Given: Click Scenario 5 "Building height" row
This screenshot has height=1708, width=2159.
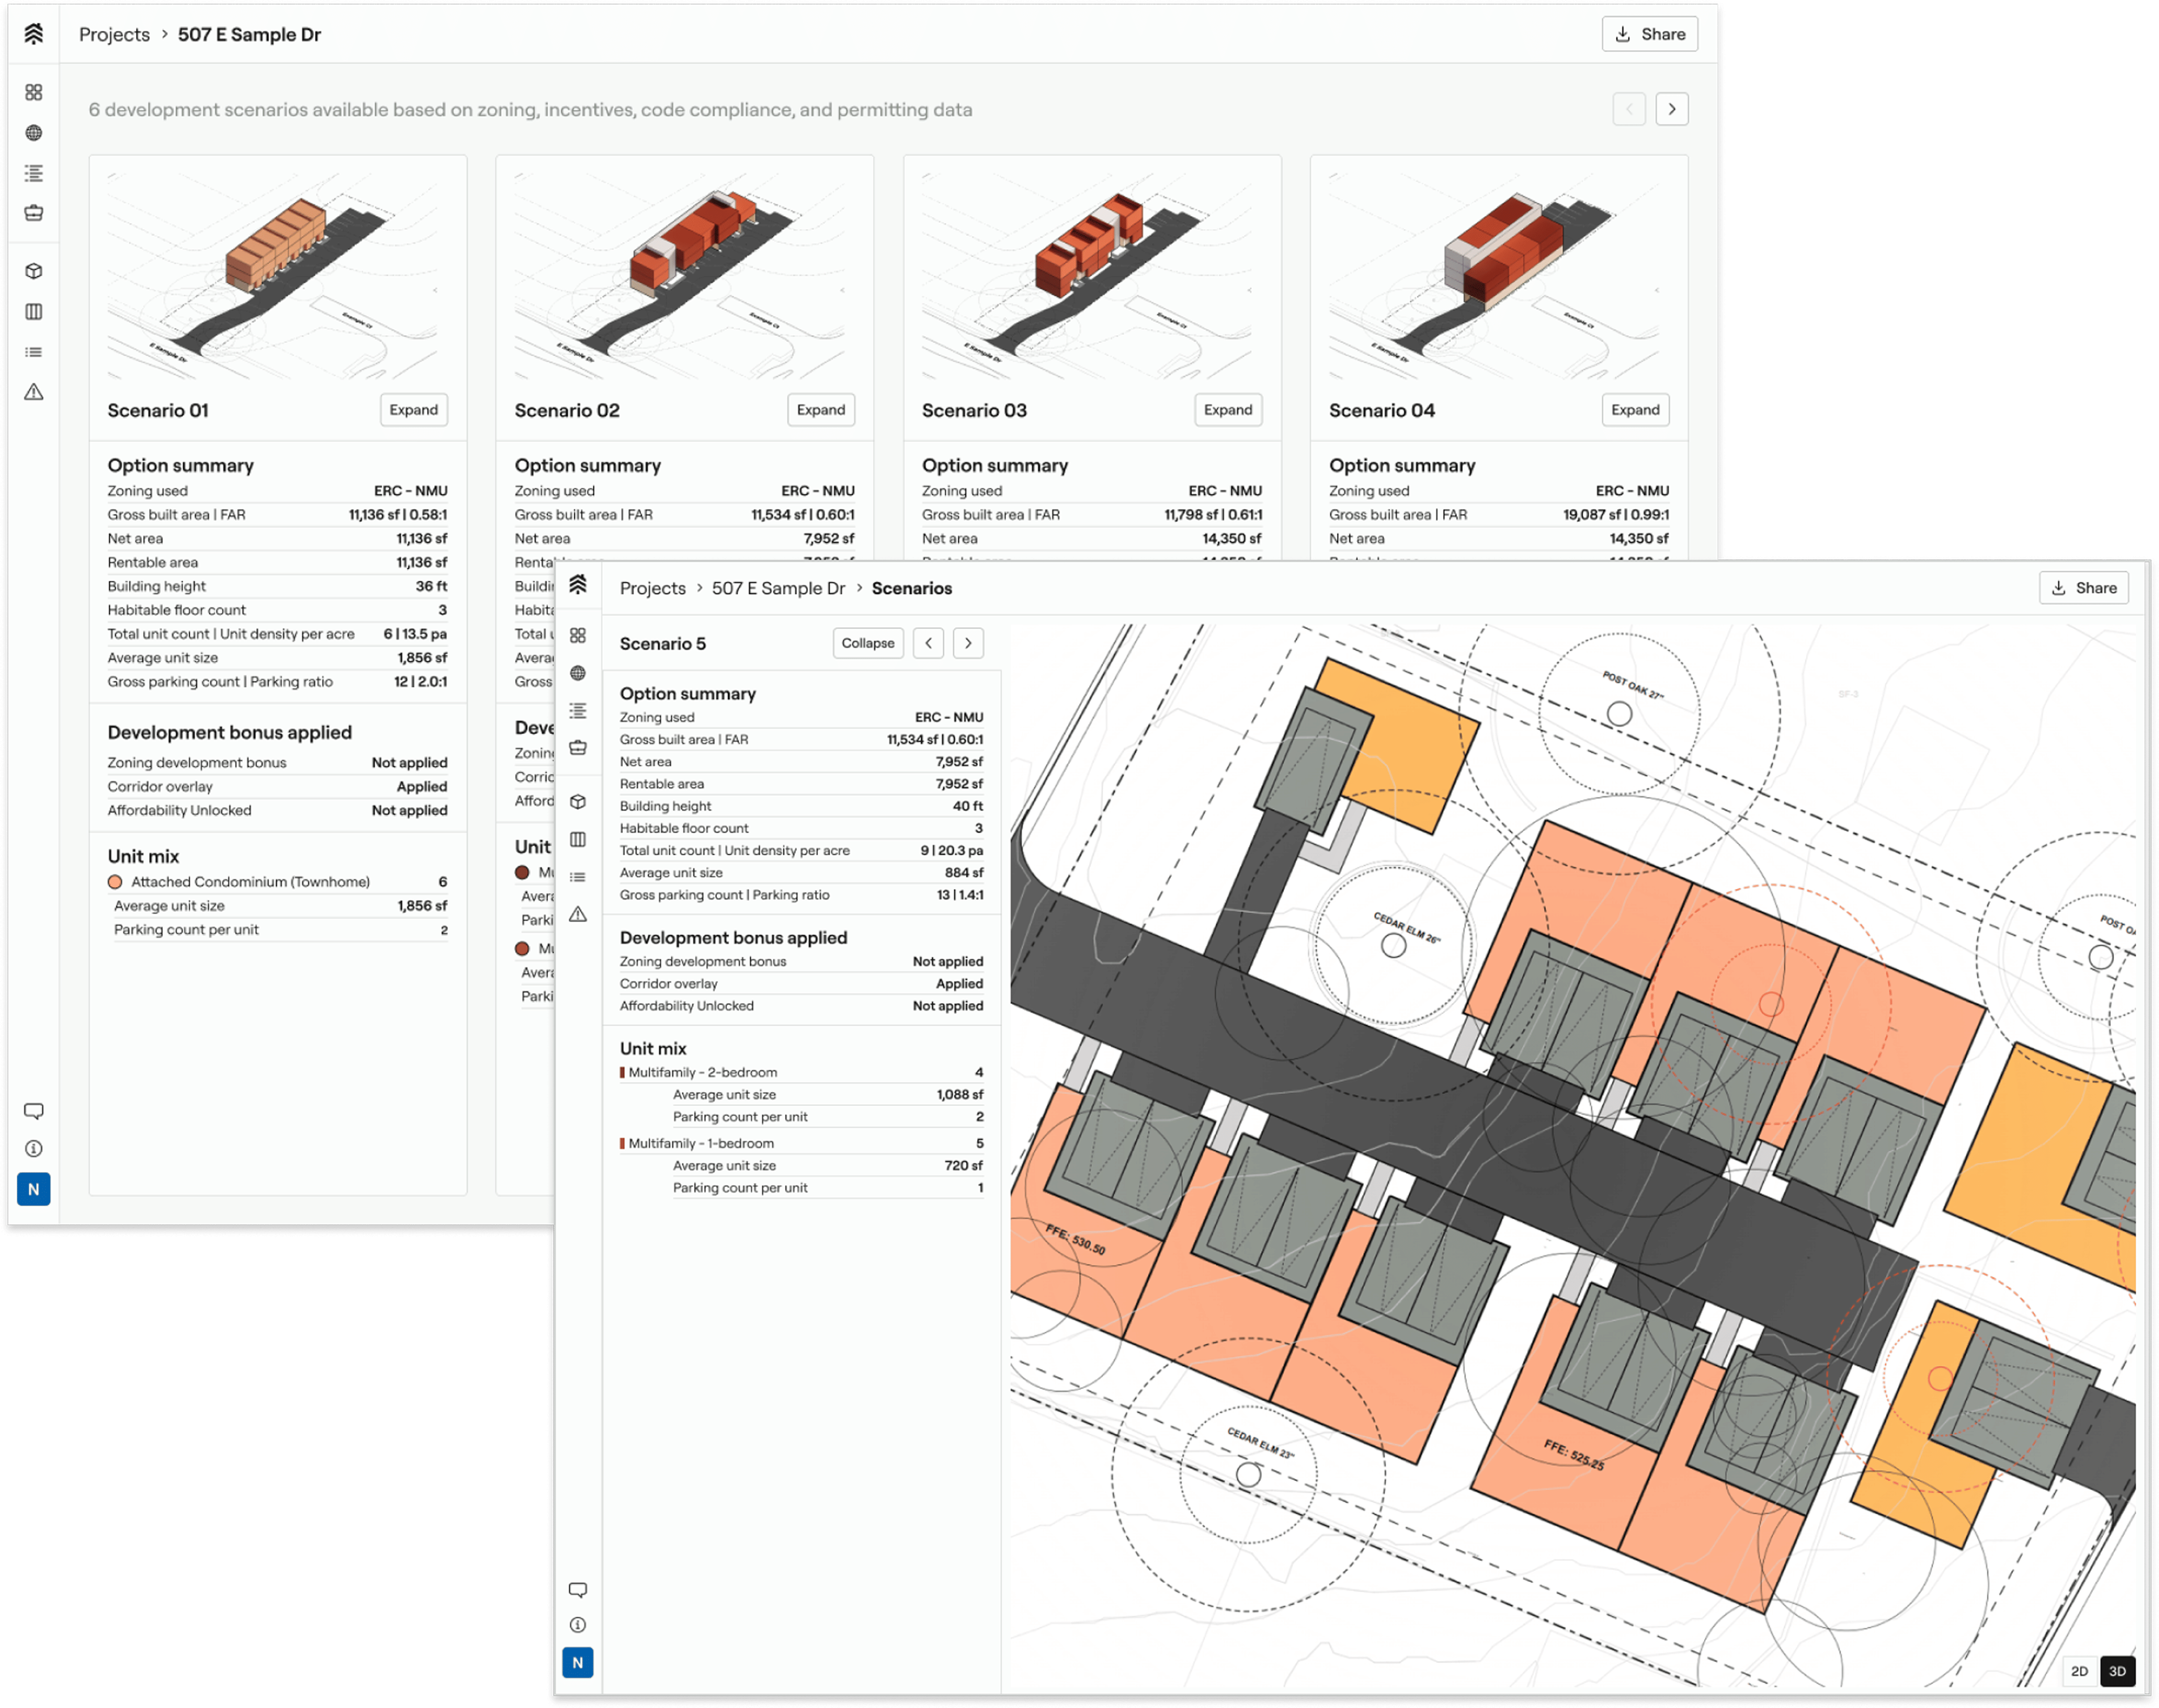Looking at the screenshot, I should 801,806.
